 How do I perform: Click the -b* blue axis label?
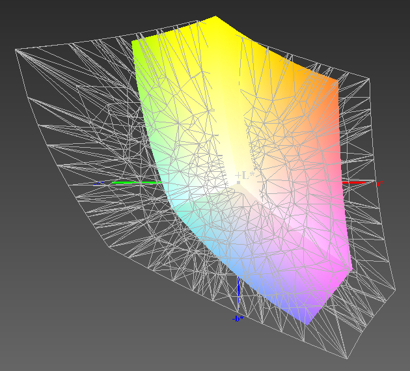pos(238,319)
